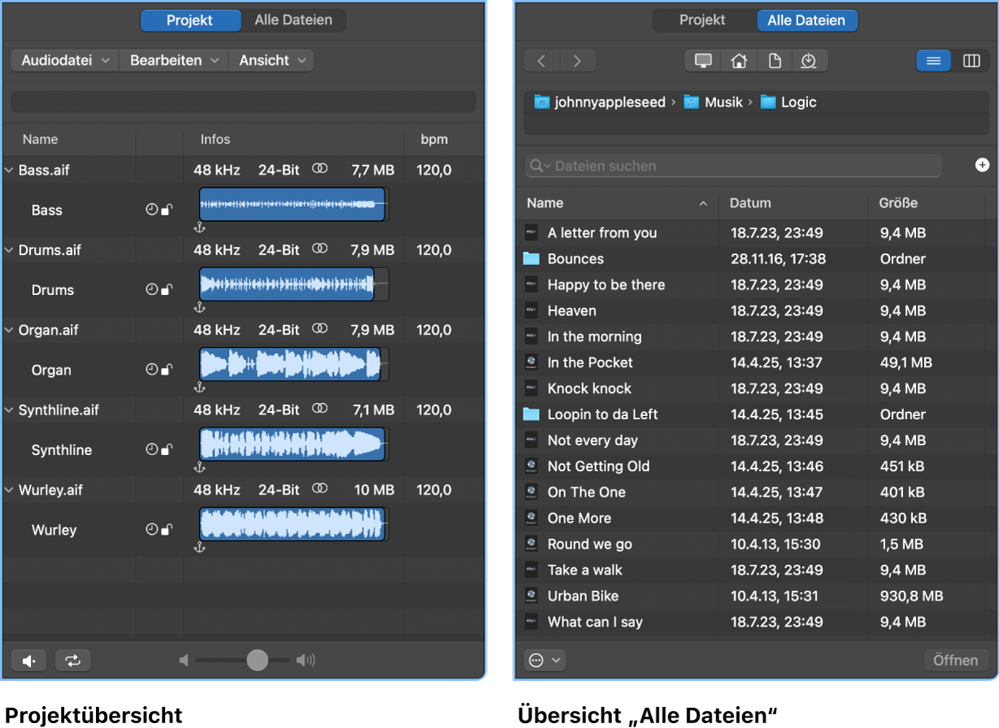The height and width of the screenshot is (728, 999).
Task: Click the lock icon in the Bass row
Action: (x=167, y=210)
